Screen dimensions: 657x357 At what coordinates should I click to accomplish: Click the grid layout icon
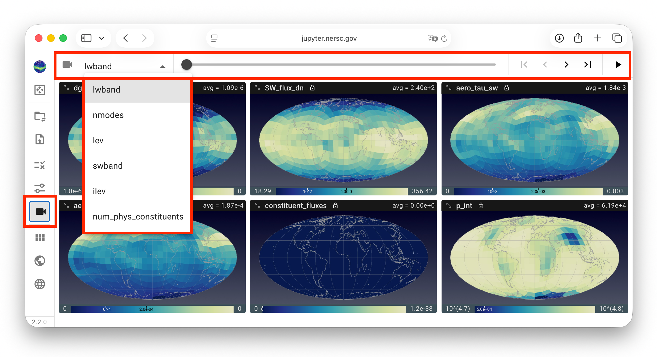pos(40,237)
